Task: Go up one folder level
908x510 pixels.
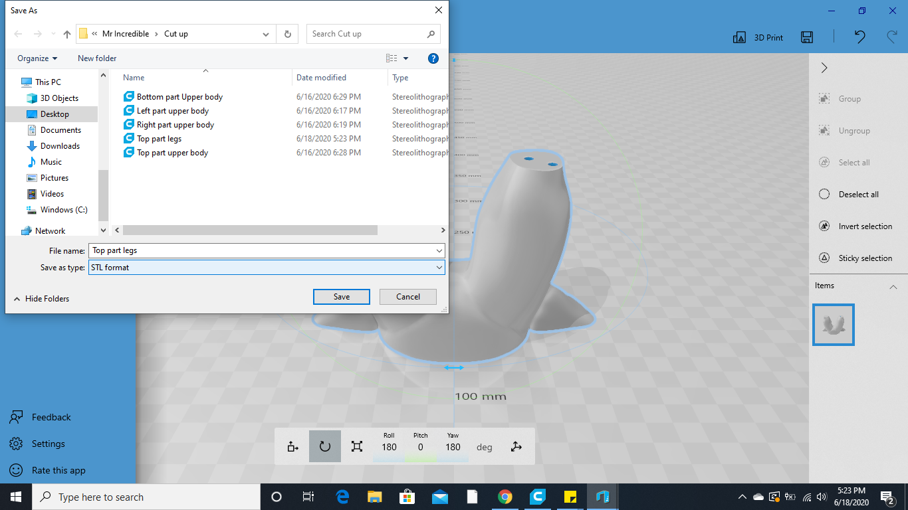Action: tap(67, 34)
